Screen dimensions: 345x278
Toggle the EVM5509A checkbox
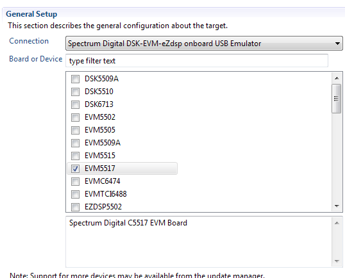click(75, 143)
